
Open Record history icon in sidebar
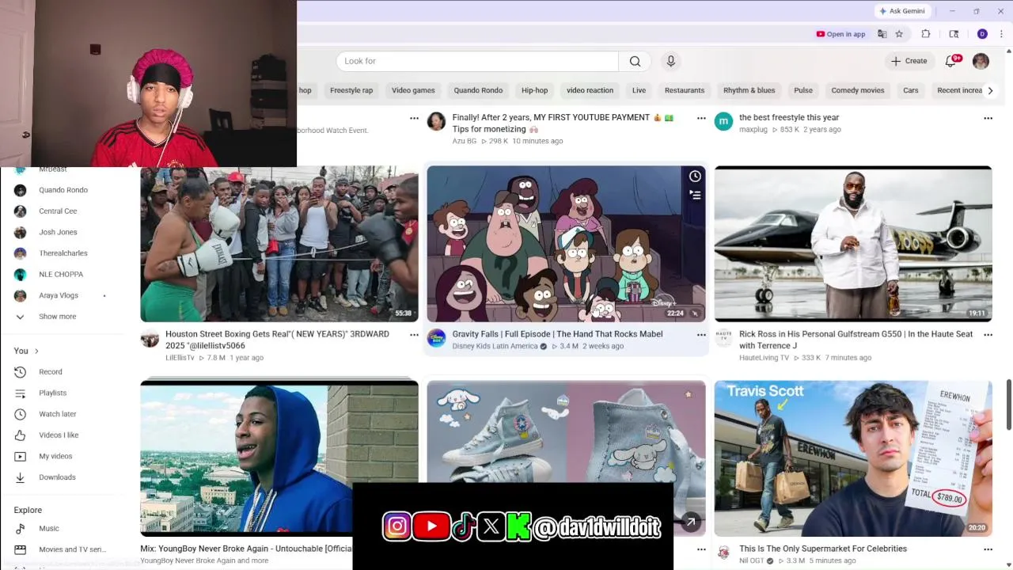pos(21,372)
